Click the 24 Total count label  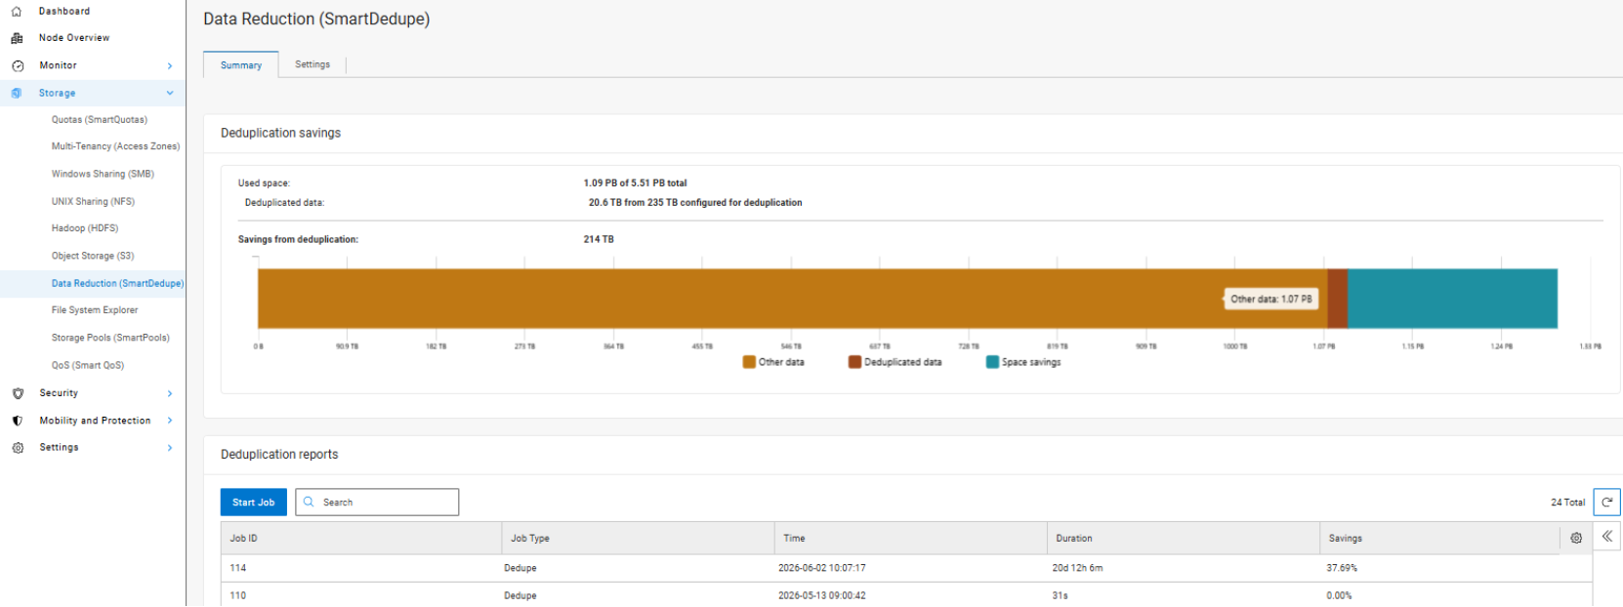[1567, 503]
